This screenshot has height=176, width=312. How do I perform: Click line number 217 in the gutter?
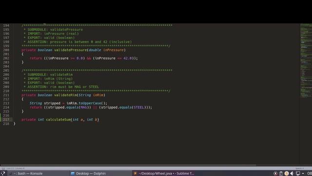coord(6,119)
